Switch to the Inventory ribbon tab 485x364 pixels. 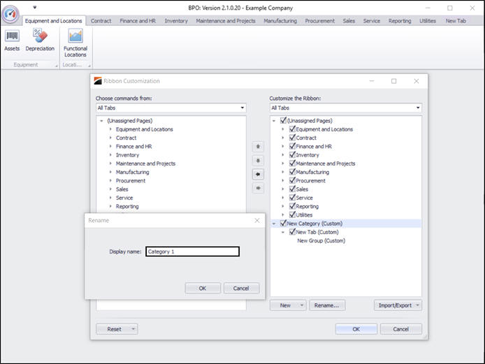[176, 21]
